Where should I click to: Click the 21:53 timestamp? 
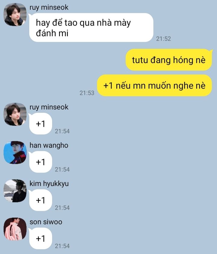click(87, 93)
